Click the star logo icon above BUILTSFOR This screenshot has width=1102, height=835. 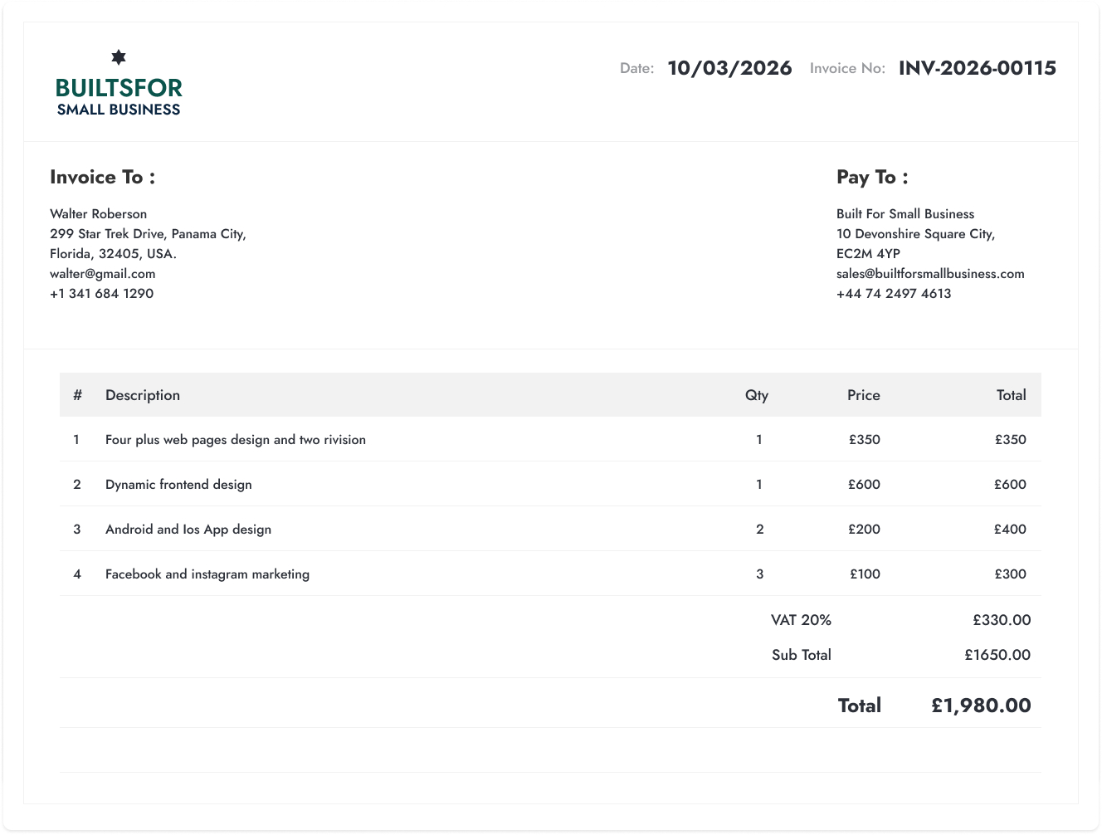click(x=119, y=57)
